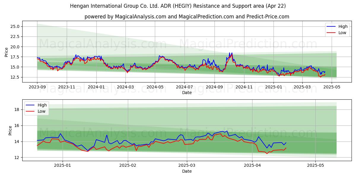Click the '2023-11' tick label
The image size is (356, 178).
pyautogui.click(x=66, y=87)
